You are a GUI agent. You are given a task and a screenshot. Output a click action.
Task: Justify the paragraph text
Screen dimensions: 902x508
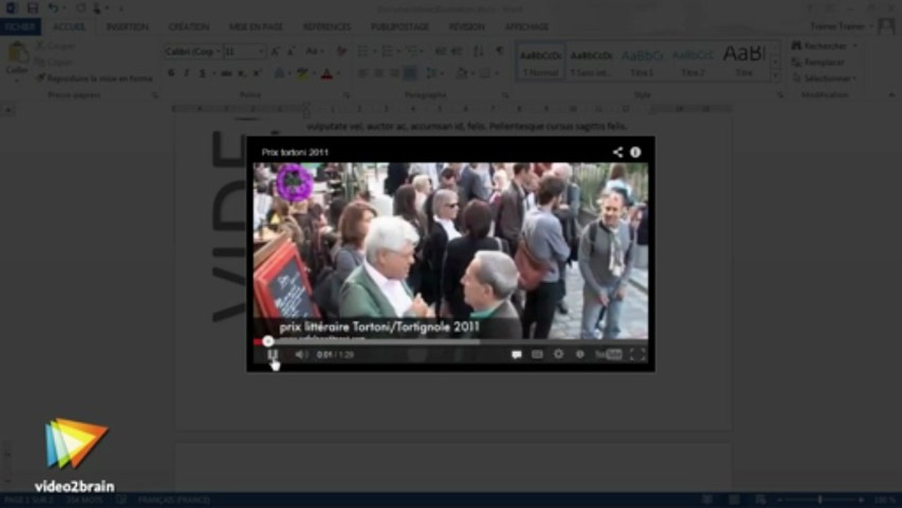tap(410, 73)
